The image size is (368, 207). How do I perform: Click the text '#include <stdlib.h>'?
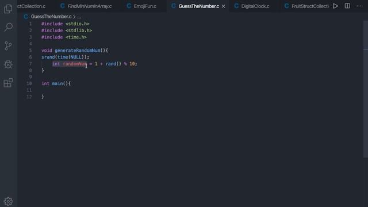pos(67,30)
